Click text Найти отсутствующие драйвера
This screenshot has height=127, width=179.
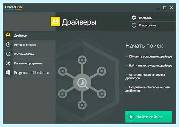coord(150,66)
